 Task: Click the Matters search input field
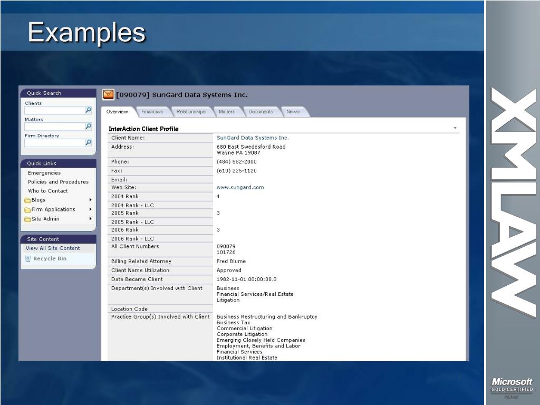coord(54,127)
